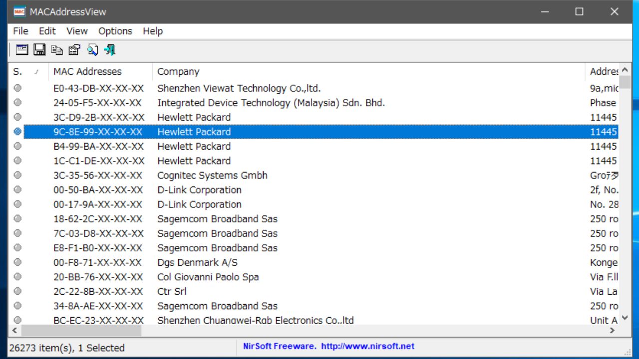Click status dot of 7C-03-D8-XX-XX-XX row
The width and height of the screenshot is (639, 359).
[x=18, y=233]
